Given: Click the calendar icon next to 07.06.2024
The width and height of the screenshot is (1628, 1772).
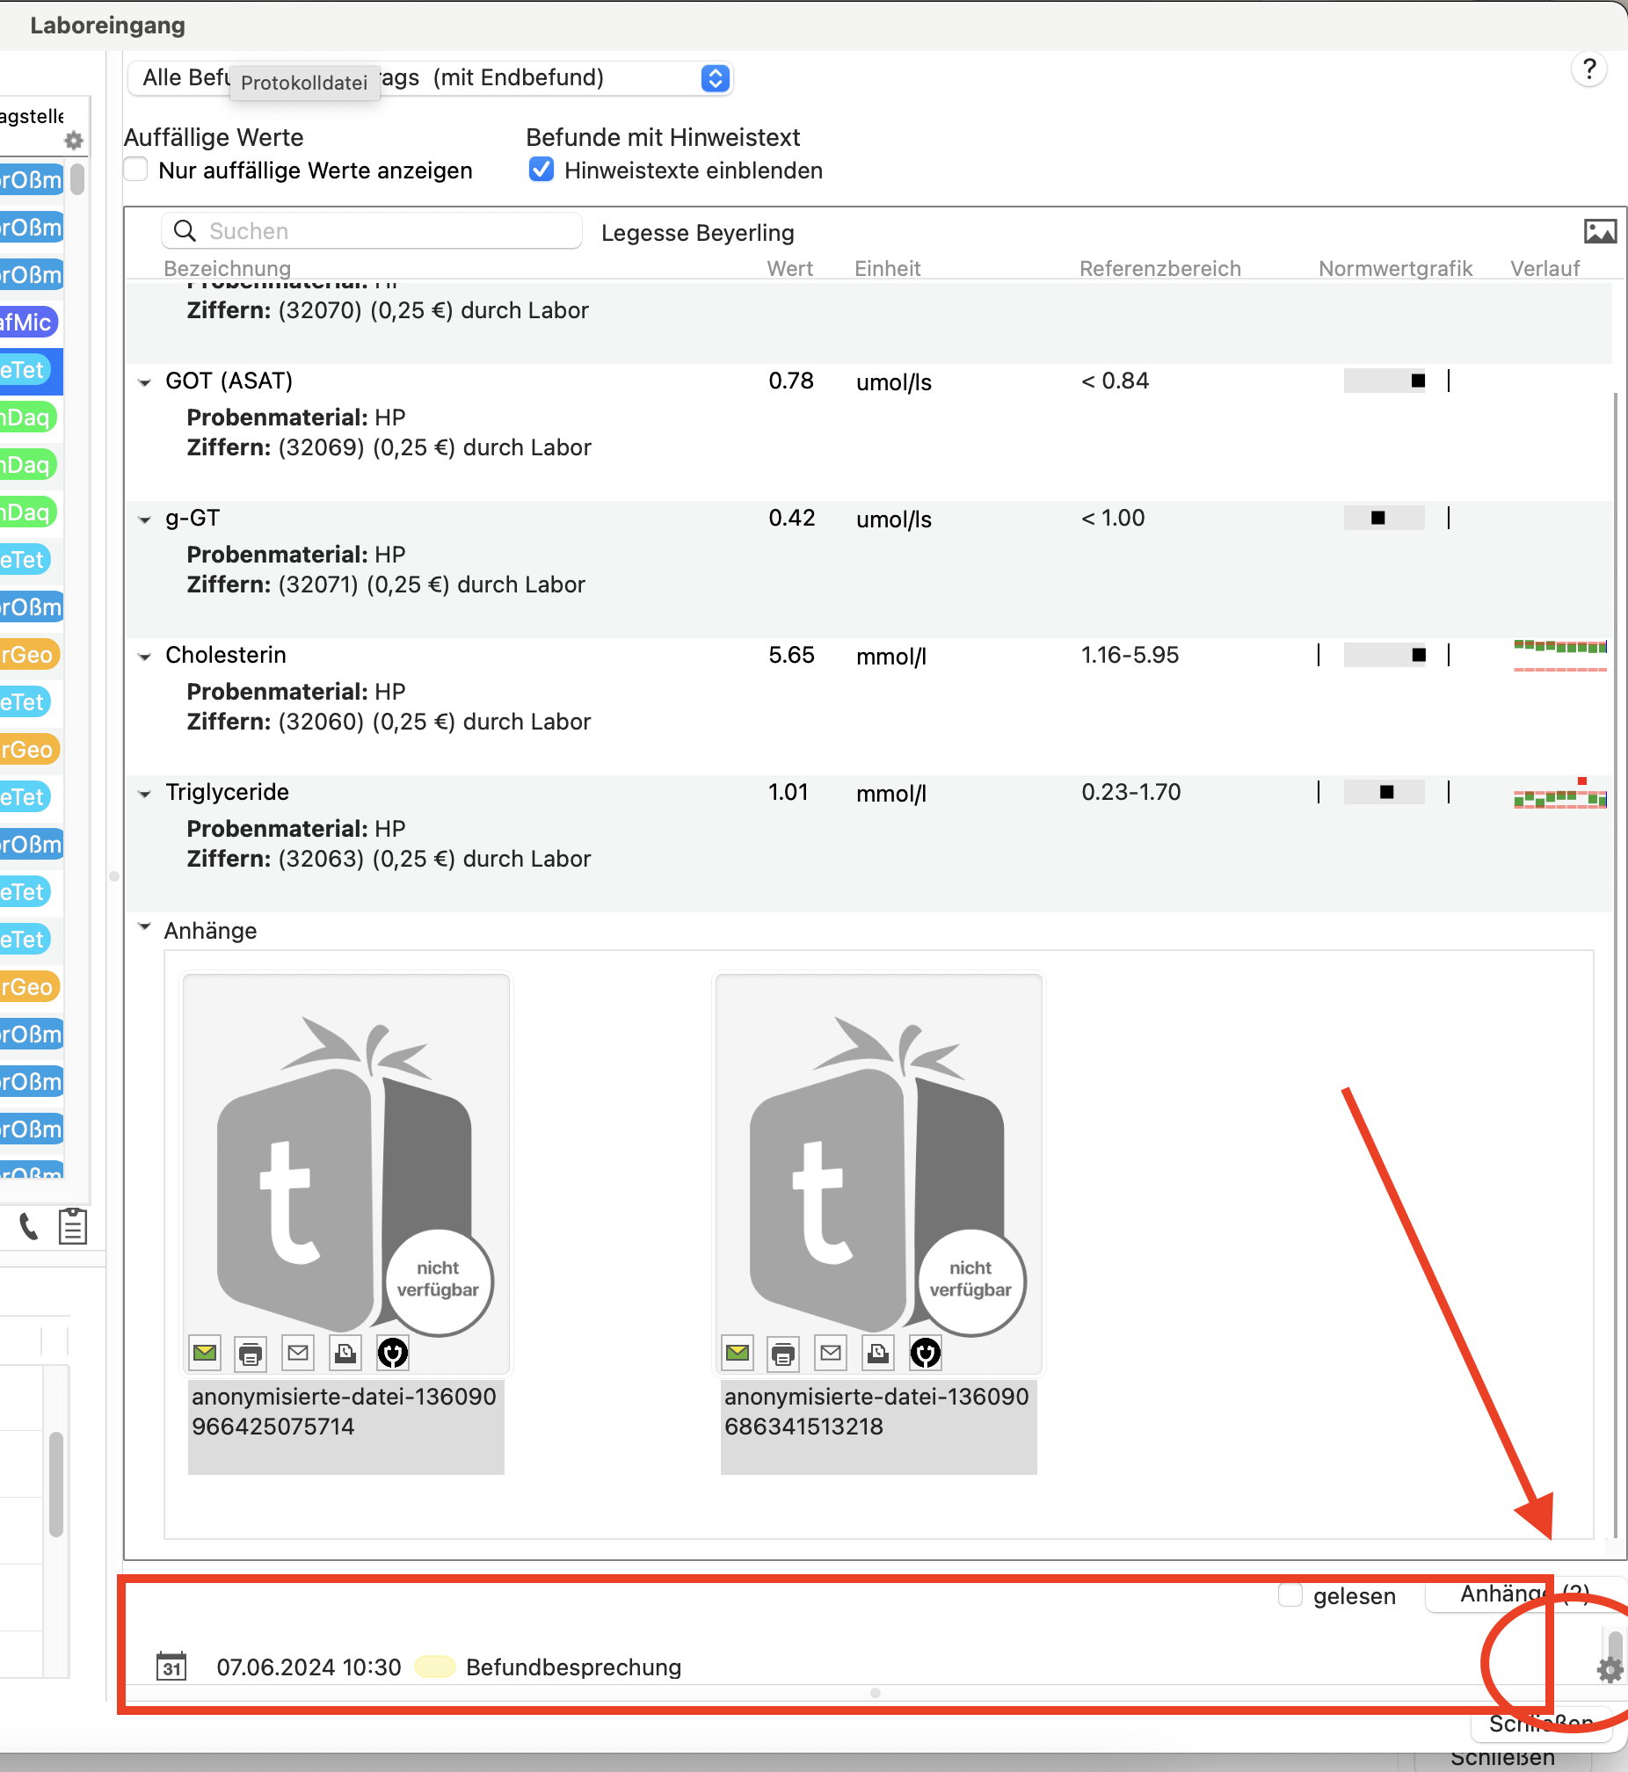Looking at the screenshot, I should (x=171, y=1667).
